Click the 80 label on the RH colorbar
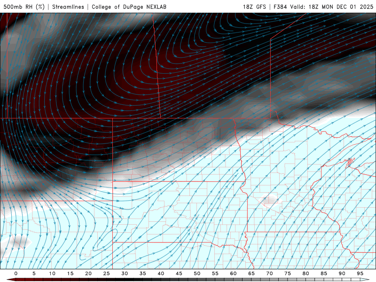Image resolution: width=376 pixels, height=282 pixels. tap(305, 274)
